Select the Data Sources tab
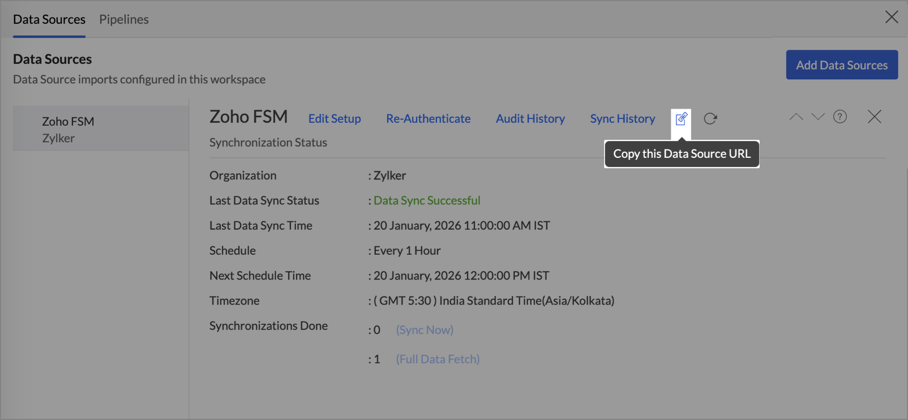 (49, 19)
